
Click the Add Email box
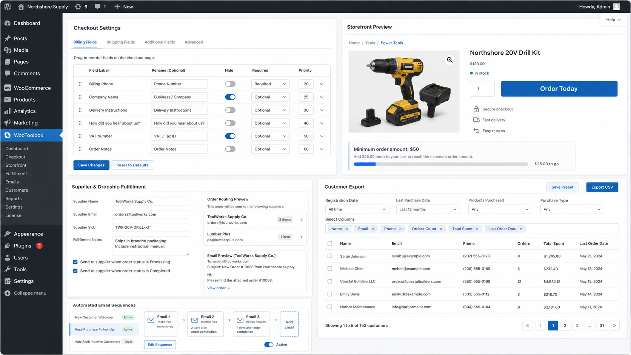pos(289,324)
